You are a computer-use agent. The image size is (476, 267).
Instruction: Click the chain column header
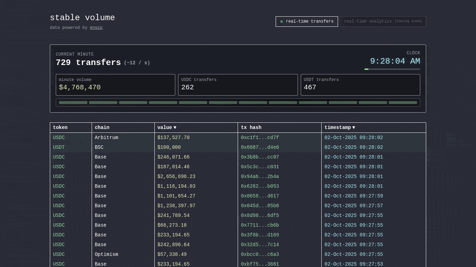(x=102, y=128)
